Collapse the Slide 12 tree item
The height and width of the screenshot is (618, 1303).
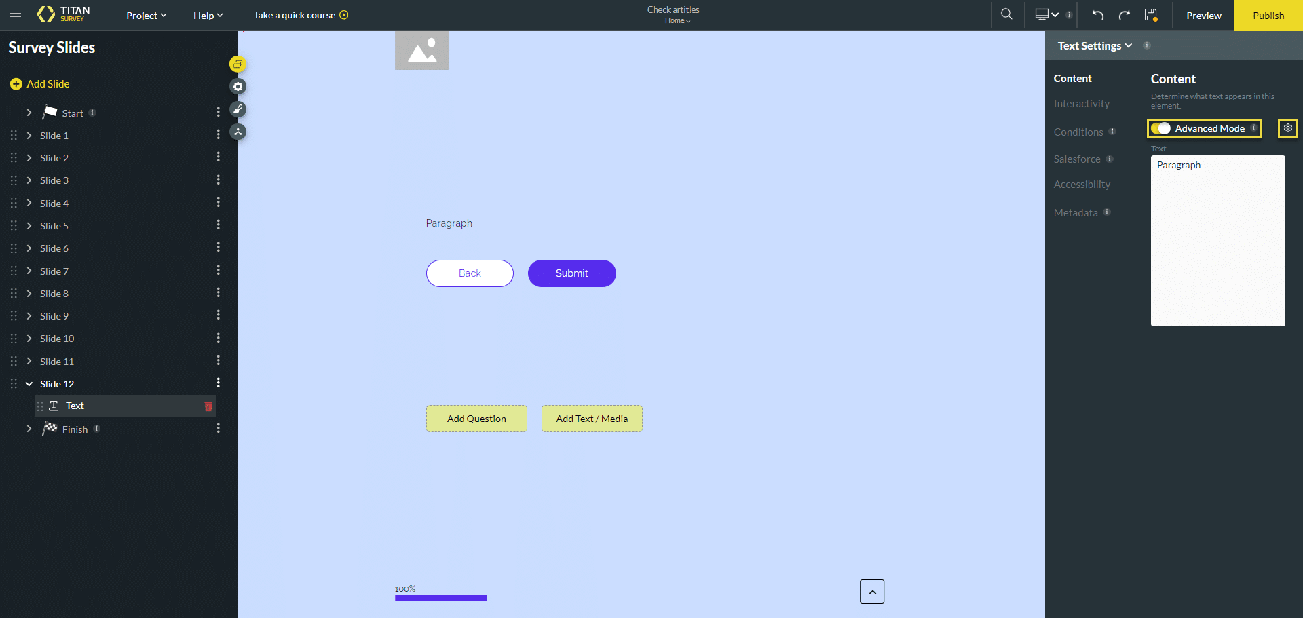tap(29, 384)
